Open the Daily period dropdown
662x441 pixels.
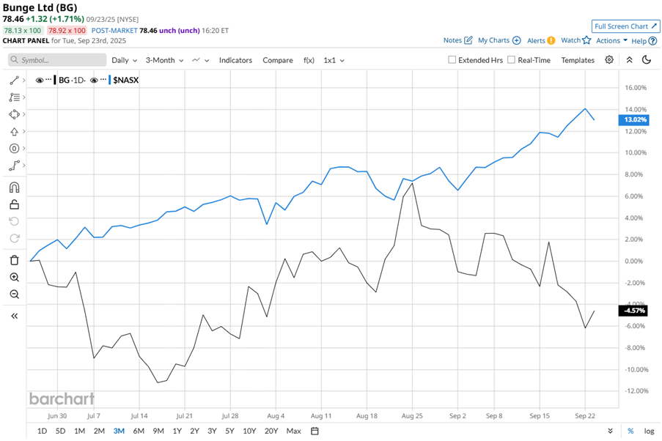124,60
